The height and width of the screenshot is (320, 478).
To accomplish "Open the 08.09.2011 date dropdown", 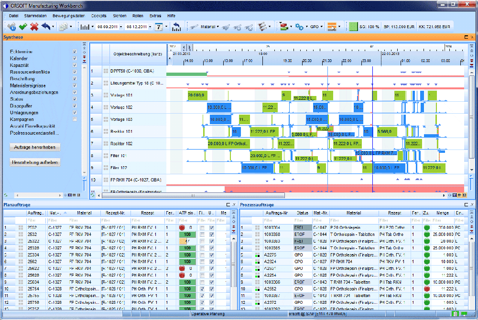I will click(121, 27).
